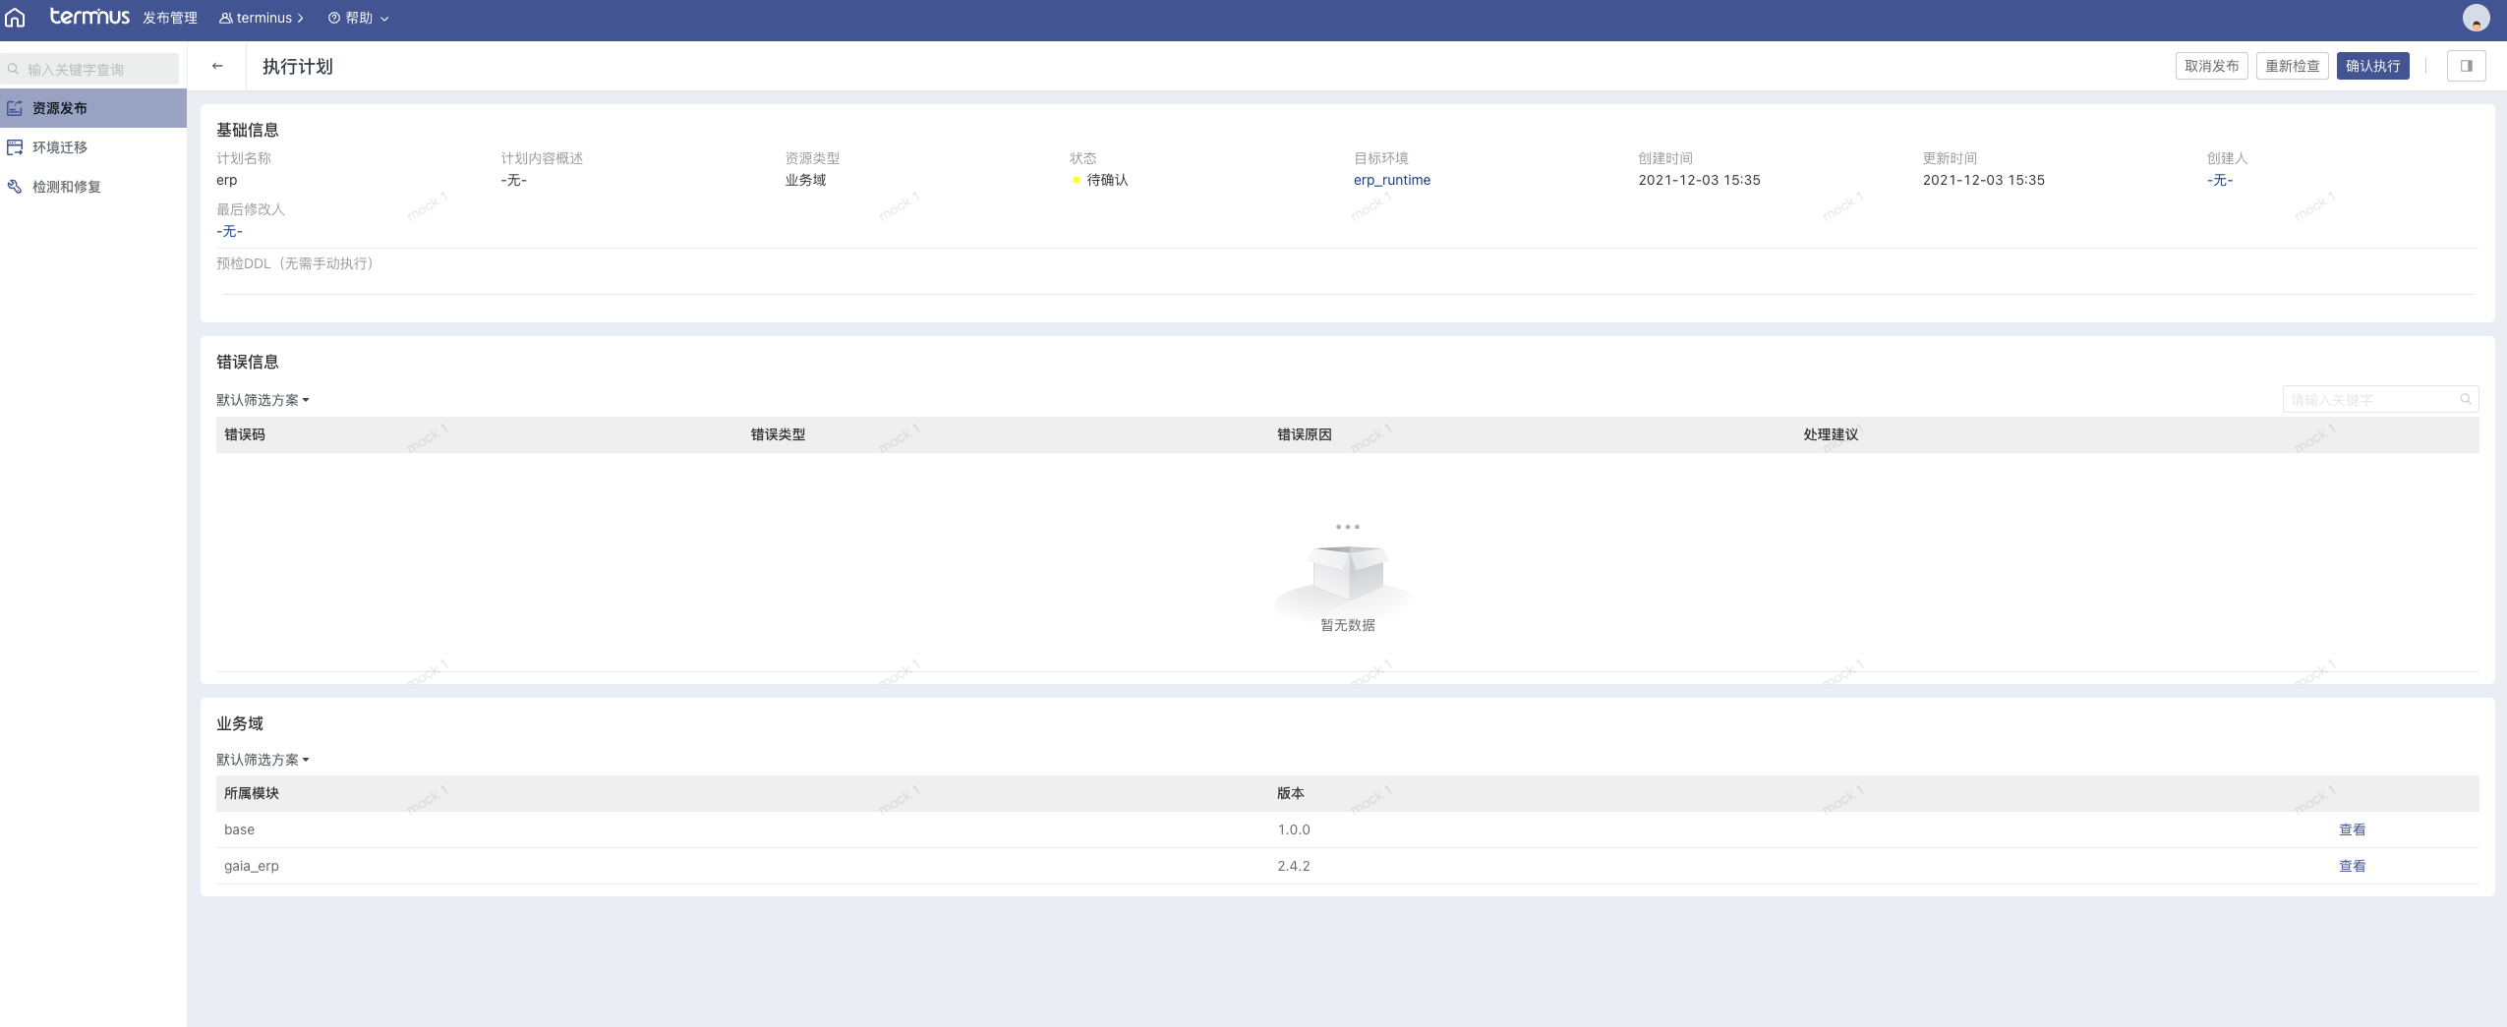Expand 默认筛选方案 dropdown under 业务域
The height and width of the screenshot is (1027, 2507).
[x=262, y=760]
